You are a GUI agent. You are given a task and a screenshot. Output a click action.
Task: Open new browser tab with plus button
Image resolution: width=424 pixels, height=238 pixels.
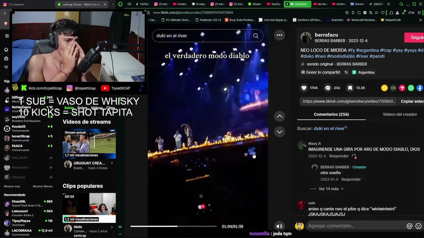point(389,4)
